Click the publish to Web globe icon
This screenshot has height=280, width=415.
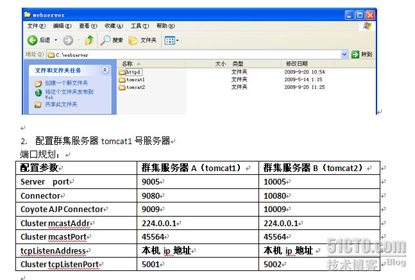(38, 93)
